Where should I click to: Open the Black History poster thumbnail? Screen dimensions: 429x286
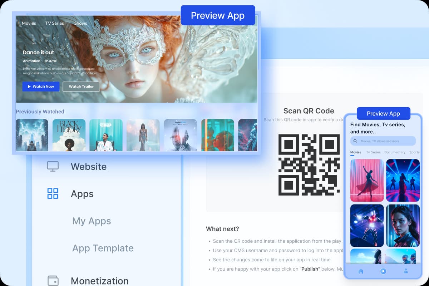coord(69,135)
